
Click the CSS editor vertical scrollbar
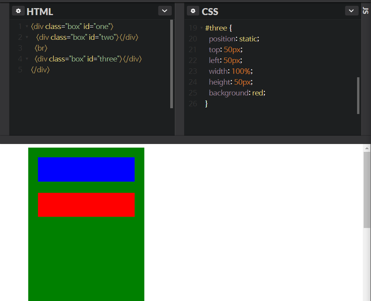point(358,95)
